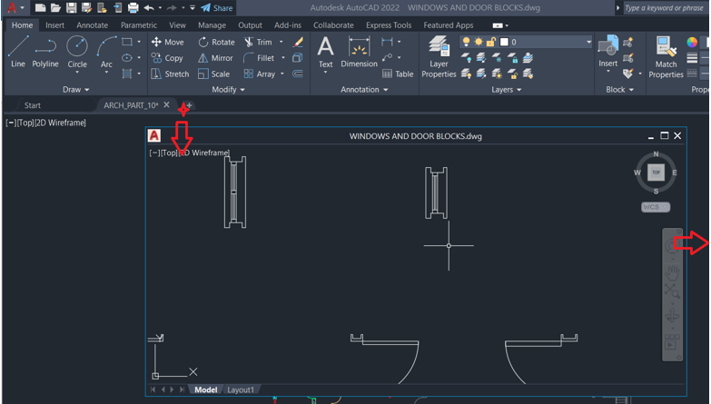Open Layer Properties manager
Viewport: 711px width, 404px height.
439,56
